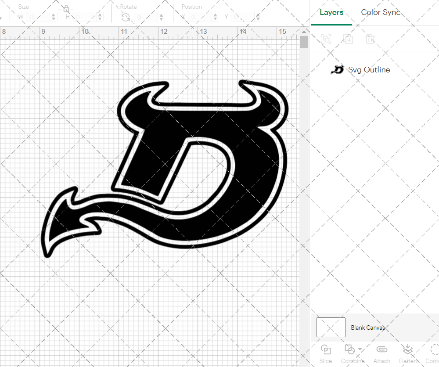The width and height of the screenshot is (439, 367).
Task: Click the Height input field
Action: tap(86, 18)
